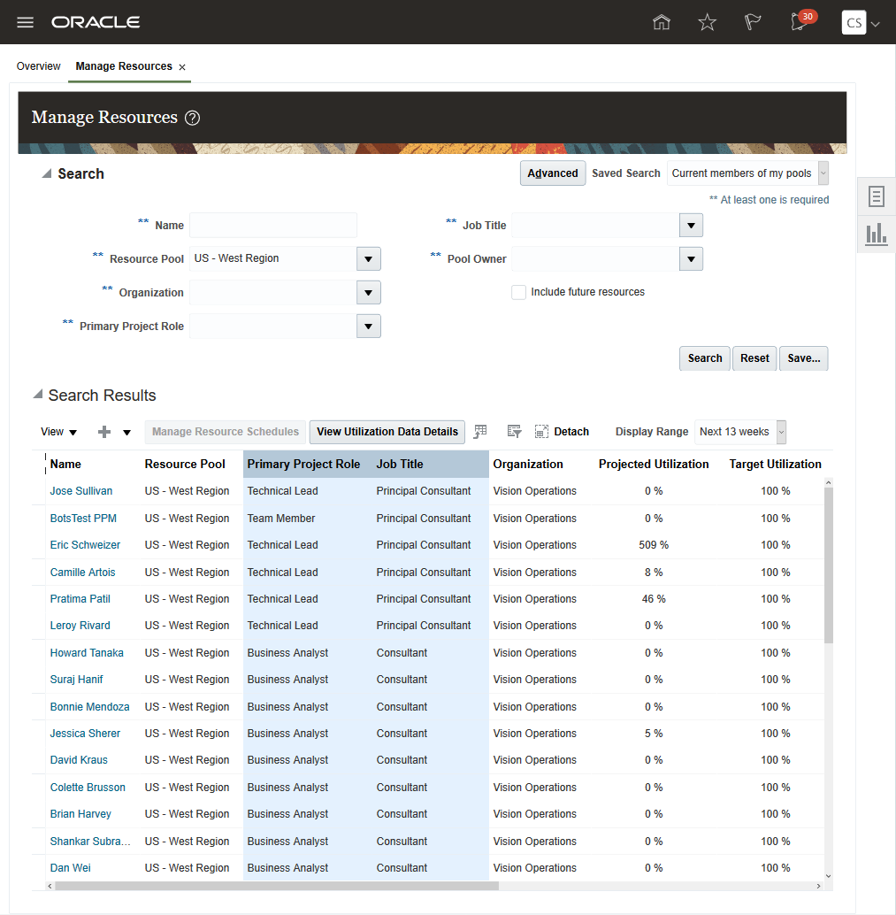Click the Pool Owner input field
Viewport: 896px width, 915px height.
(x=595, y=259)
